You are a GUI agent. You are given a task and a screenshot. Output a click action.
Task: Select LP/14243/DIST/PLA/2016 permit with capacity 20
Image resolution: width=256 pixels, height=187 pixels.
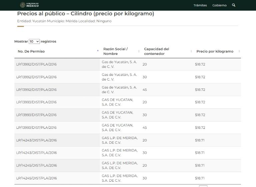click(x=36, y=140)
